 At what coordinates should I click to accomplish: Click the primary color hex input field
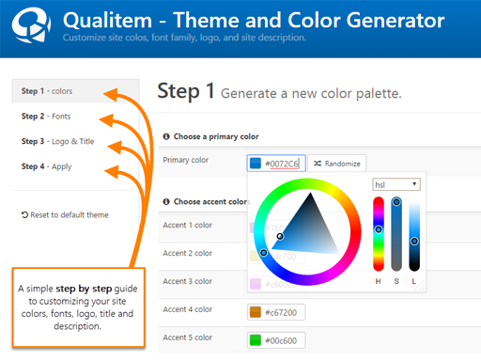276,164
